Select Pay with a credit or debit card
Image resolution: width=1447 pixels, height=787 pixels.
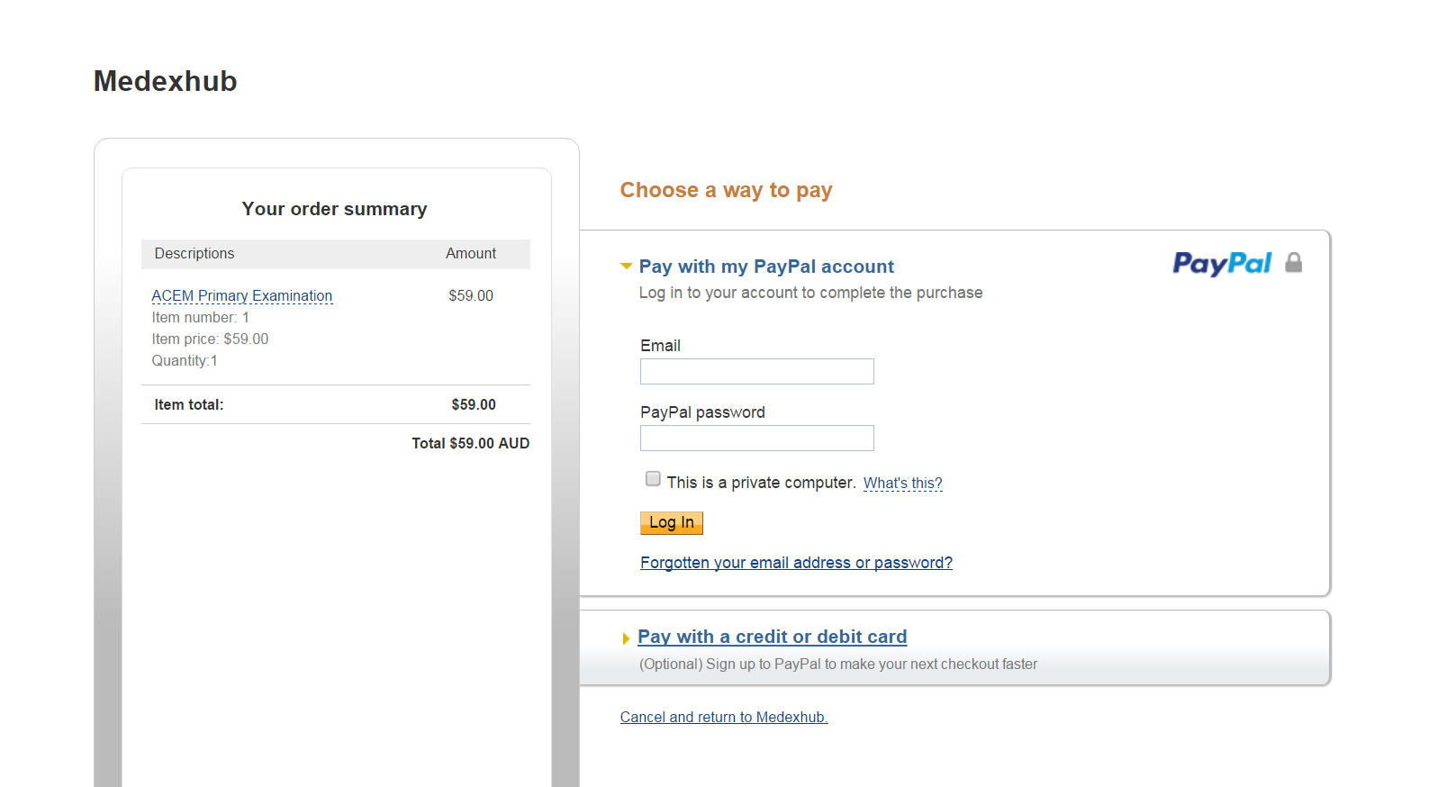coord(773,637)
